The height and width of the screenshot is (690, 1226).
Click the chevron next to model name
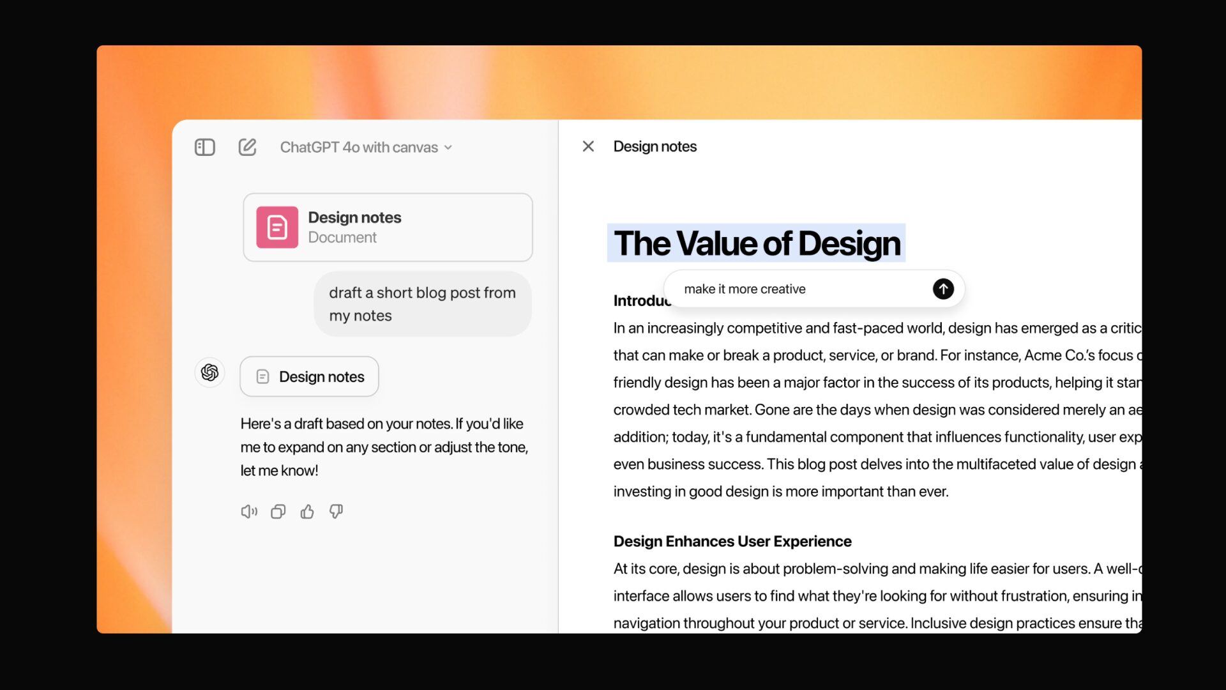(448, 148)
